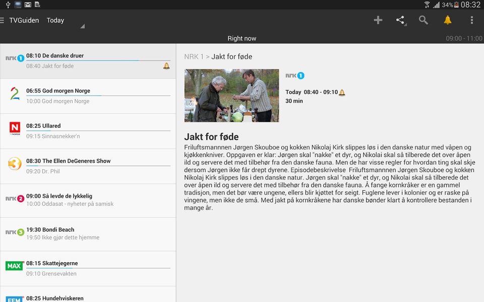
Task: Open 10:00 Oddasat - nyheter på samisk
Action: (x=70, y=204)
